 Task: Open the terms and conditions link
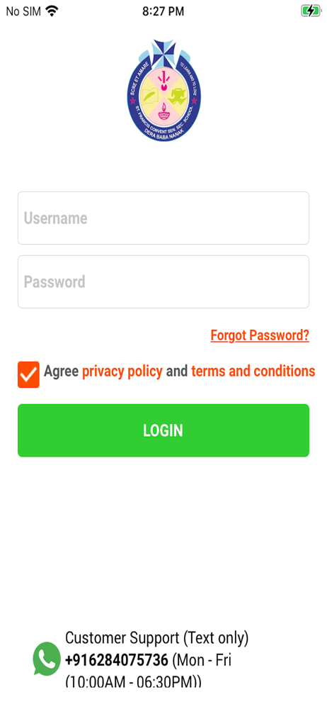tap(253, 372)
